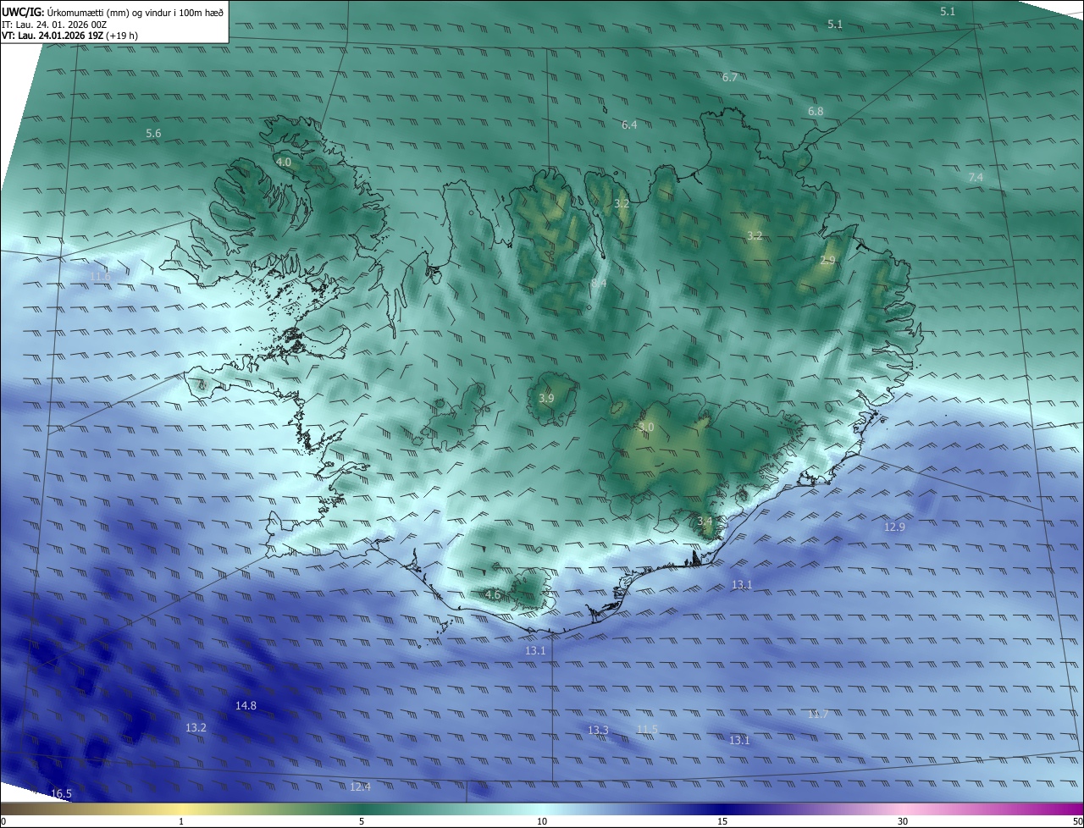Click the 3.0 value on Vatnajökull glacier
The height and width of the screenshot is (828, 1084).
point(646,428)
